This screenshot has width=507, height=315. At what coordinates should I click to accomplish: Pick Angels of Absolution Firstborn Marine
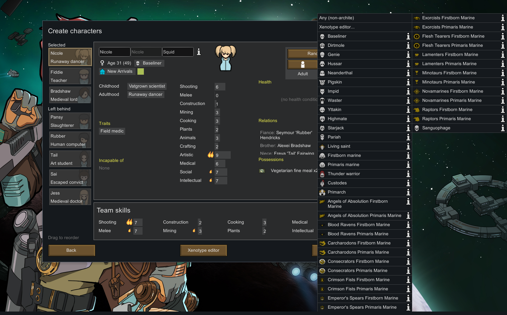(x=364, y=204)
